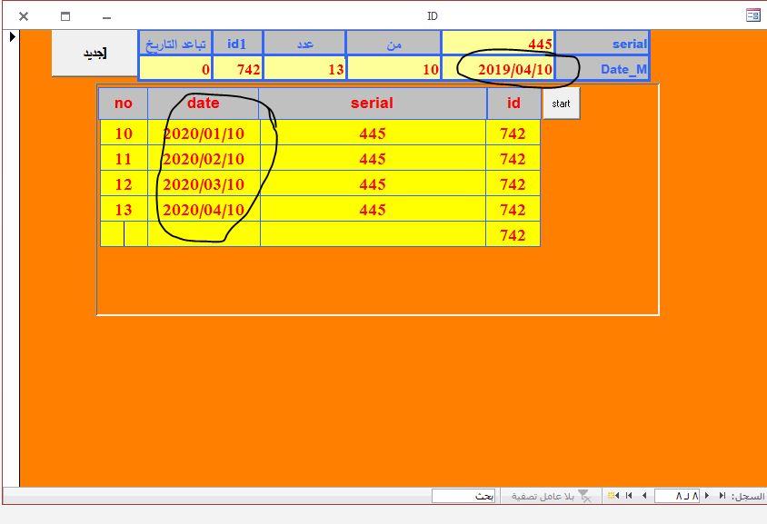
Task: Go to next record in navigation bar
Action: click(644, 496)
